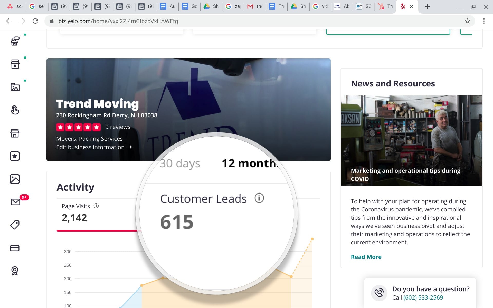Switch to the first 'Sh' Drive tab
This screenshot has width=493, height=308.
211,6
